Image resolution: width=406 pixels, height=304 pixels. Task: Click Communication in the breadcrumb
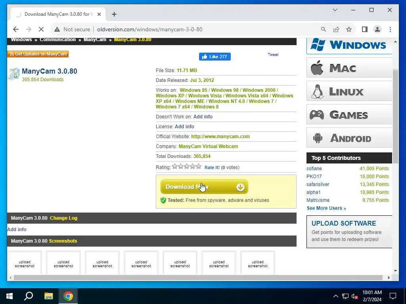click(x=58, y=40)
